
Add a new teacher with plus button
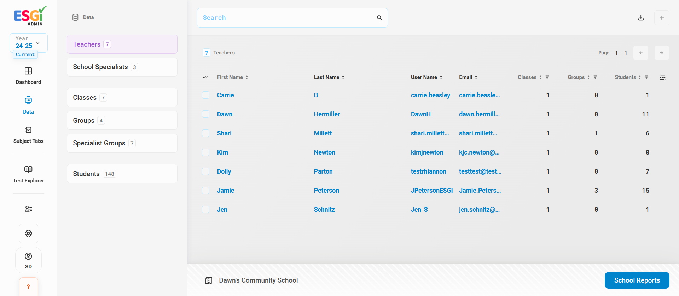pyautogui.click(x=662, y=18)
